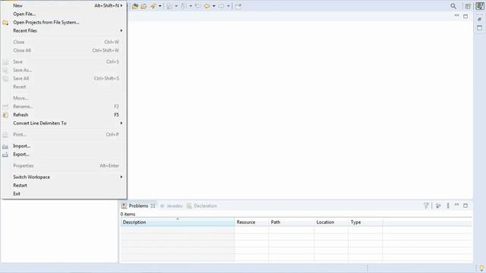Choose Open File... from the menu
The image size is (486, 273).
click(x=63, y=14)
